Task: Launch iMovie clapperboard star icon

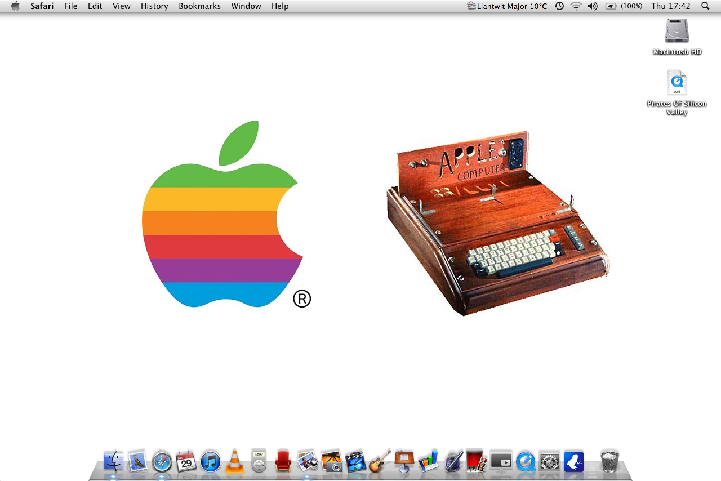Action: (355, 462)
